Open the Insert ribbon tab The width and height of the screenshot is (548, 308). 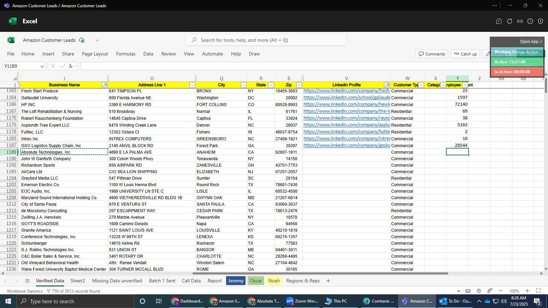tap(48, 54)
